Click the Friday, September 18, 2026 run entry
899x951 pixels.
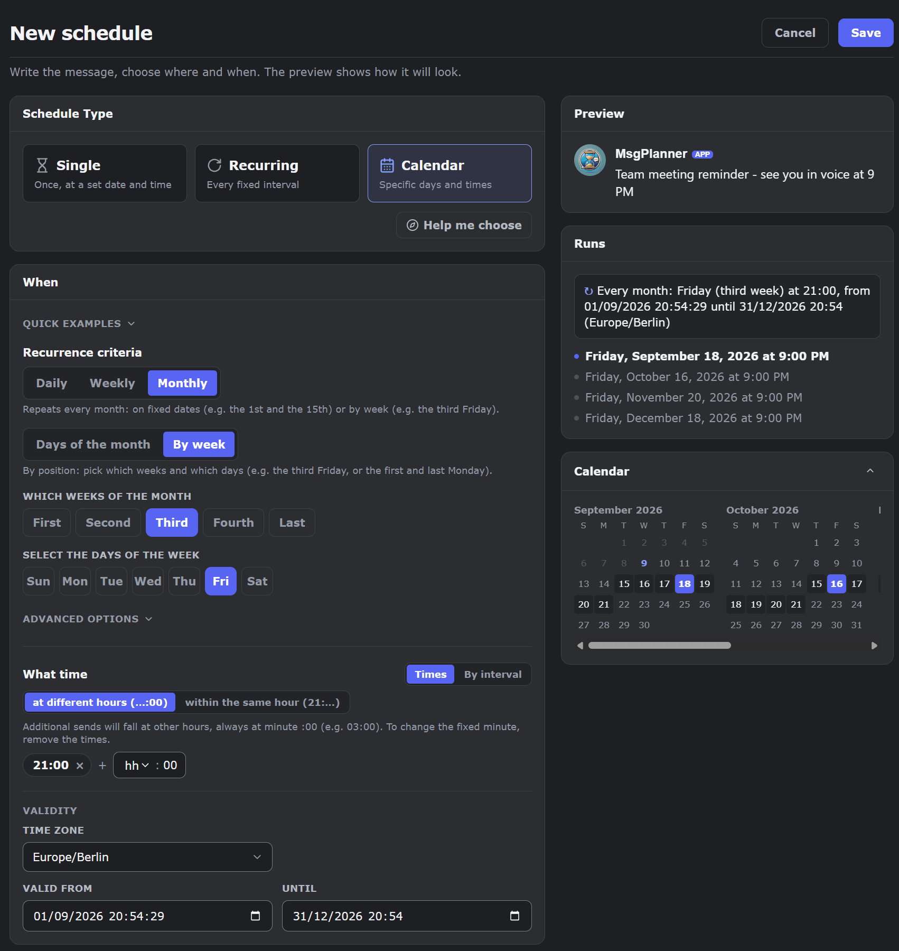[x=707, y=356]
